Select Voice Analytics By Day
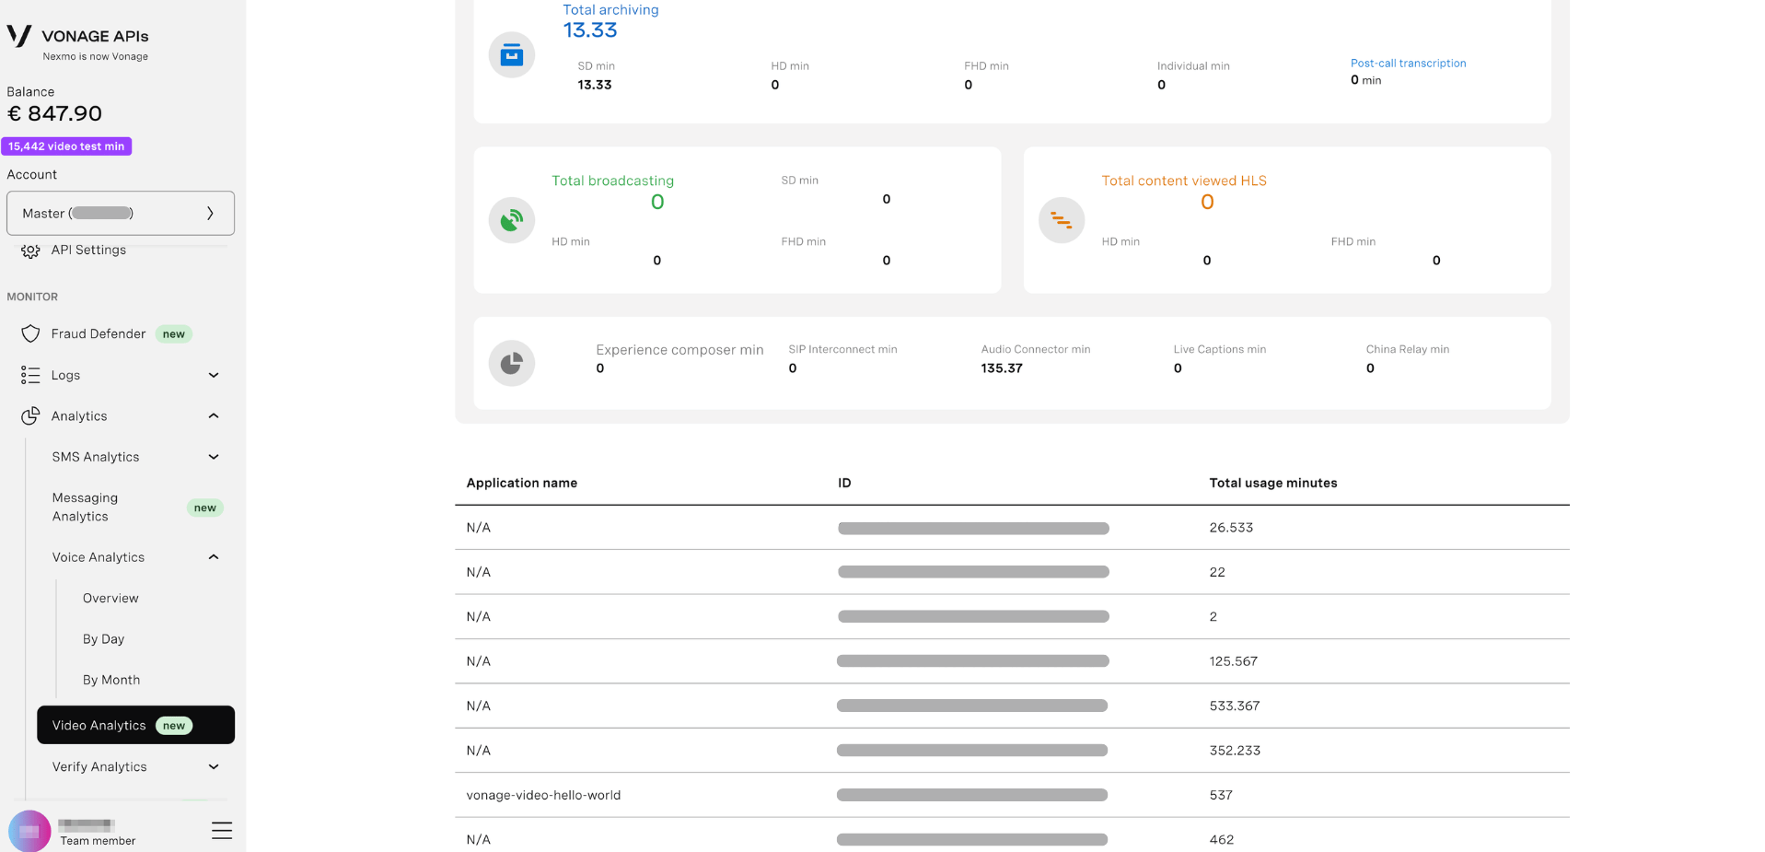 [103, 639]
